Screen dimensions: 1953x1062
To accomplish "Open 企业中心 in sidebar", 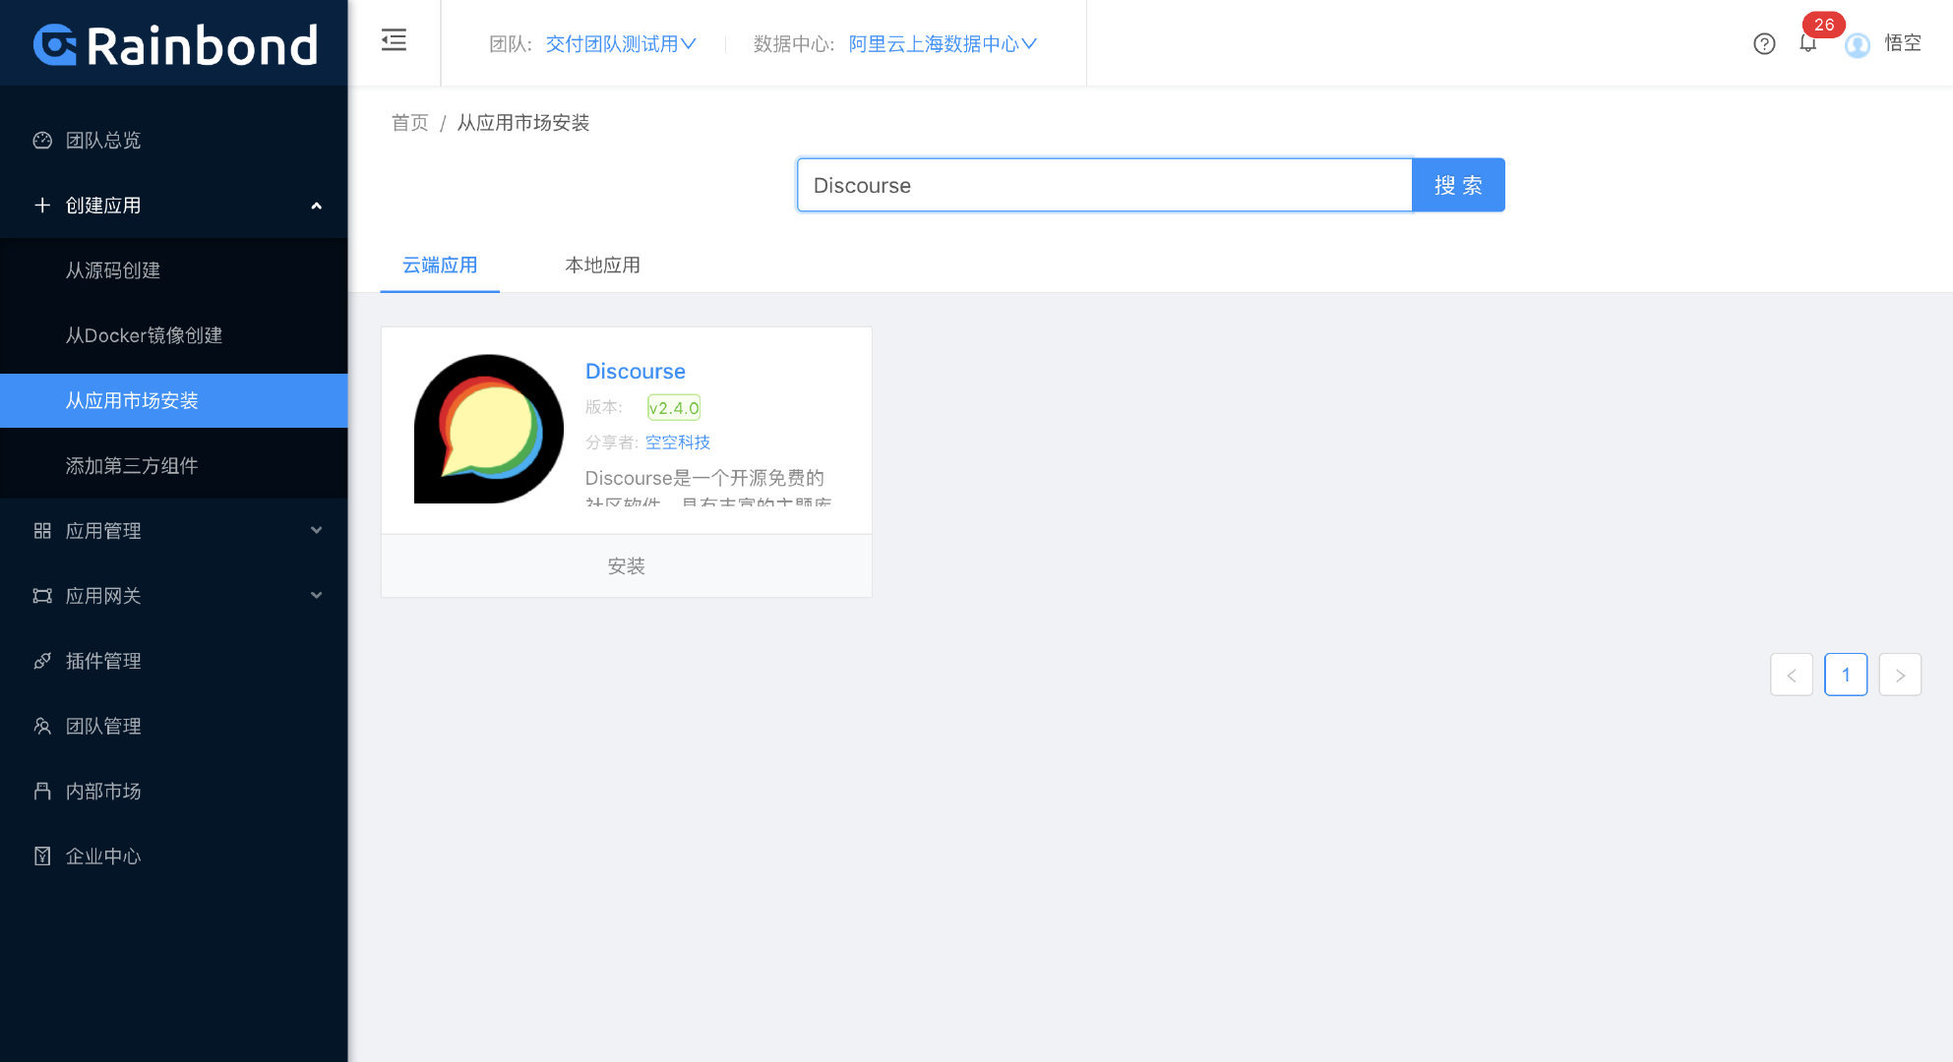I will coord(102,855).
